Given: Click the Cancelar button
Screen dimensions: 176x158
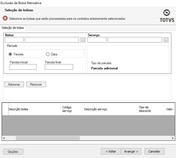Looking at the screenshot, I should pyautogui.click(x=154, y=151).
